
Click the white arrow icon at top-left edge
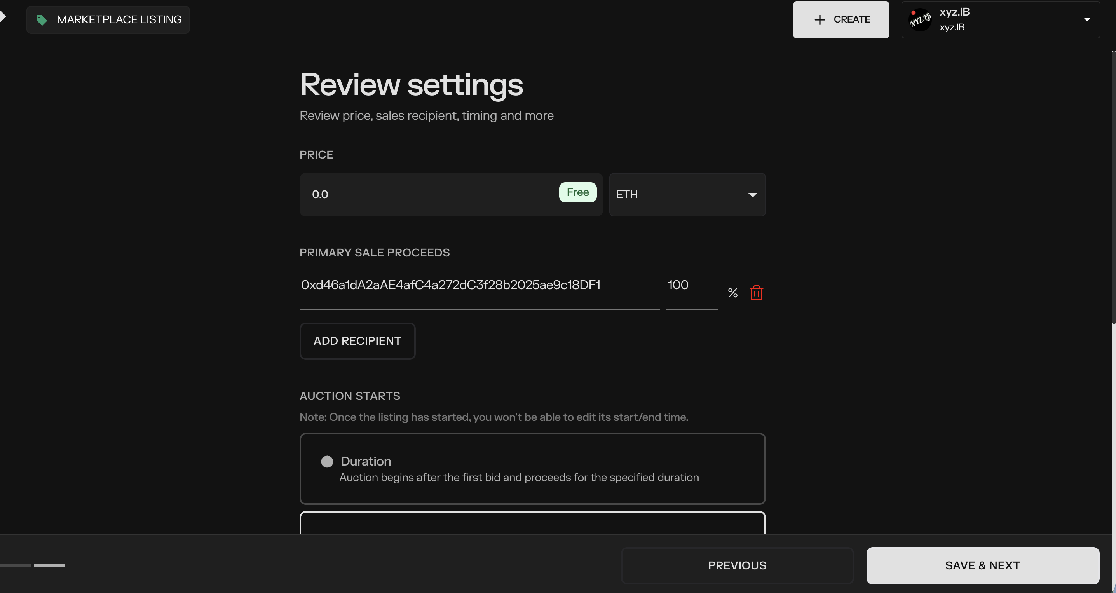[3, 17]
